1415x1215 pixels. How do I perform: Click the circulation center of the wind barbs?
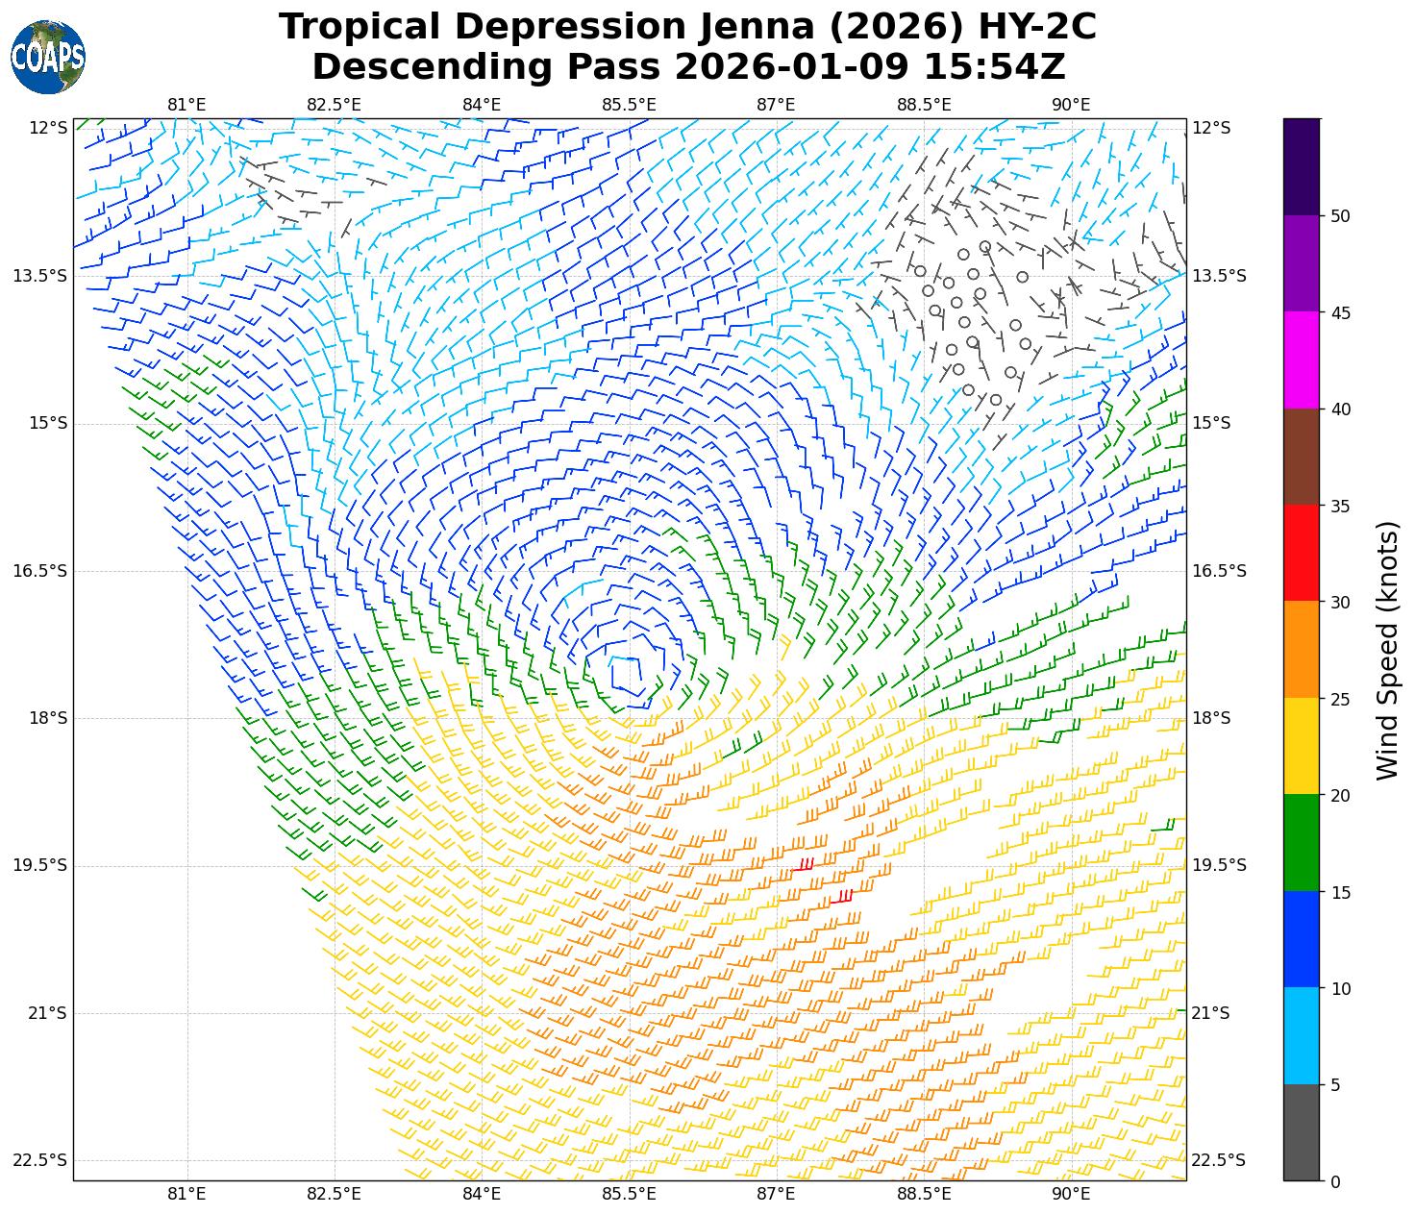(x=628, y=673)
